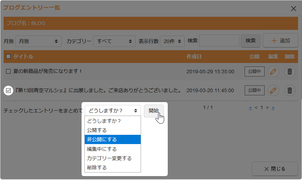The height and width of the screenshot is (180, 302).
Task: Select 公開する from the action list
Action: click(x=113, y=130)
